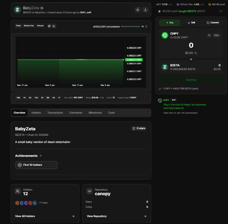
Task: Select the Price chart mode
Action: [18, 26]
